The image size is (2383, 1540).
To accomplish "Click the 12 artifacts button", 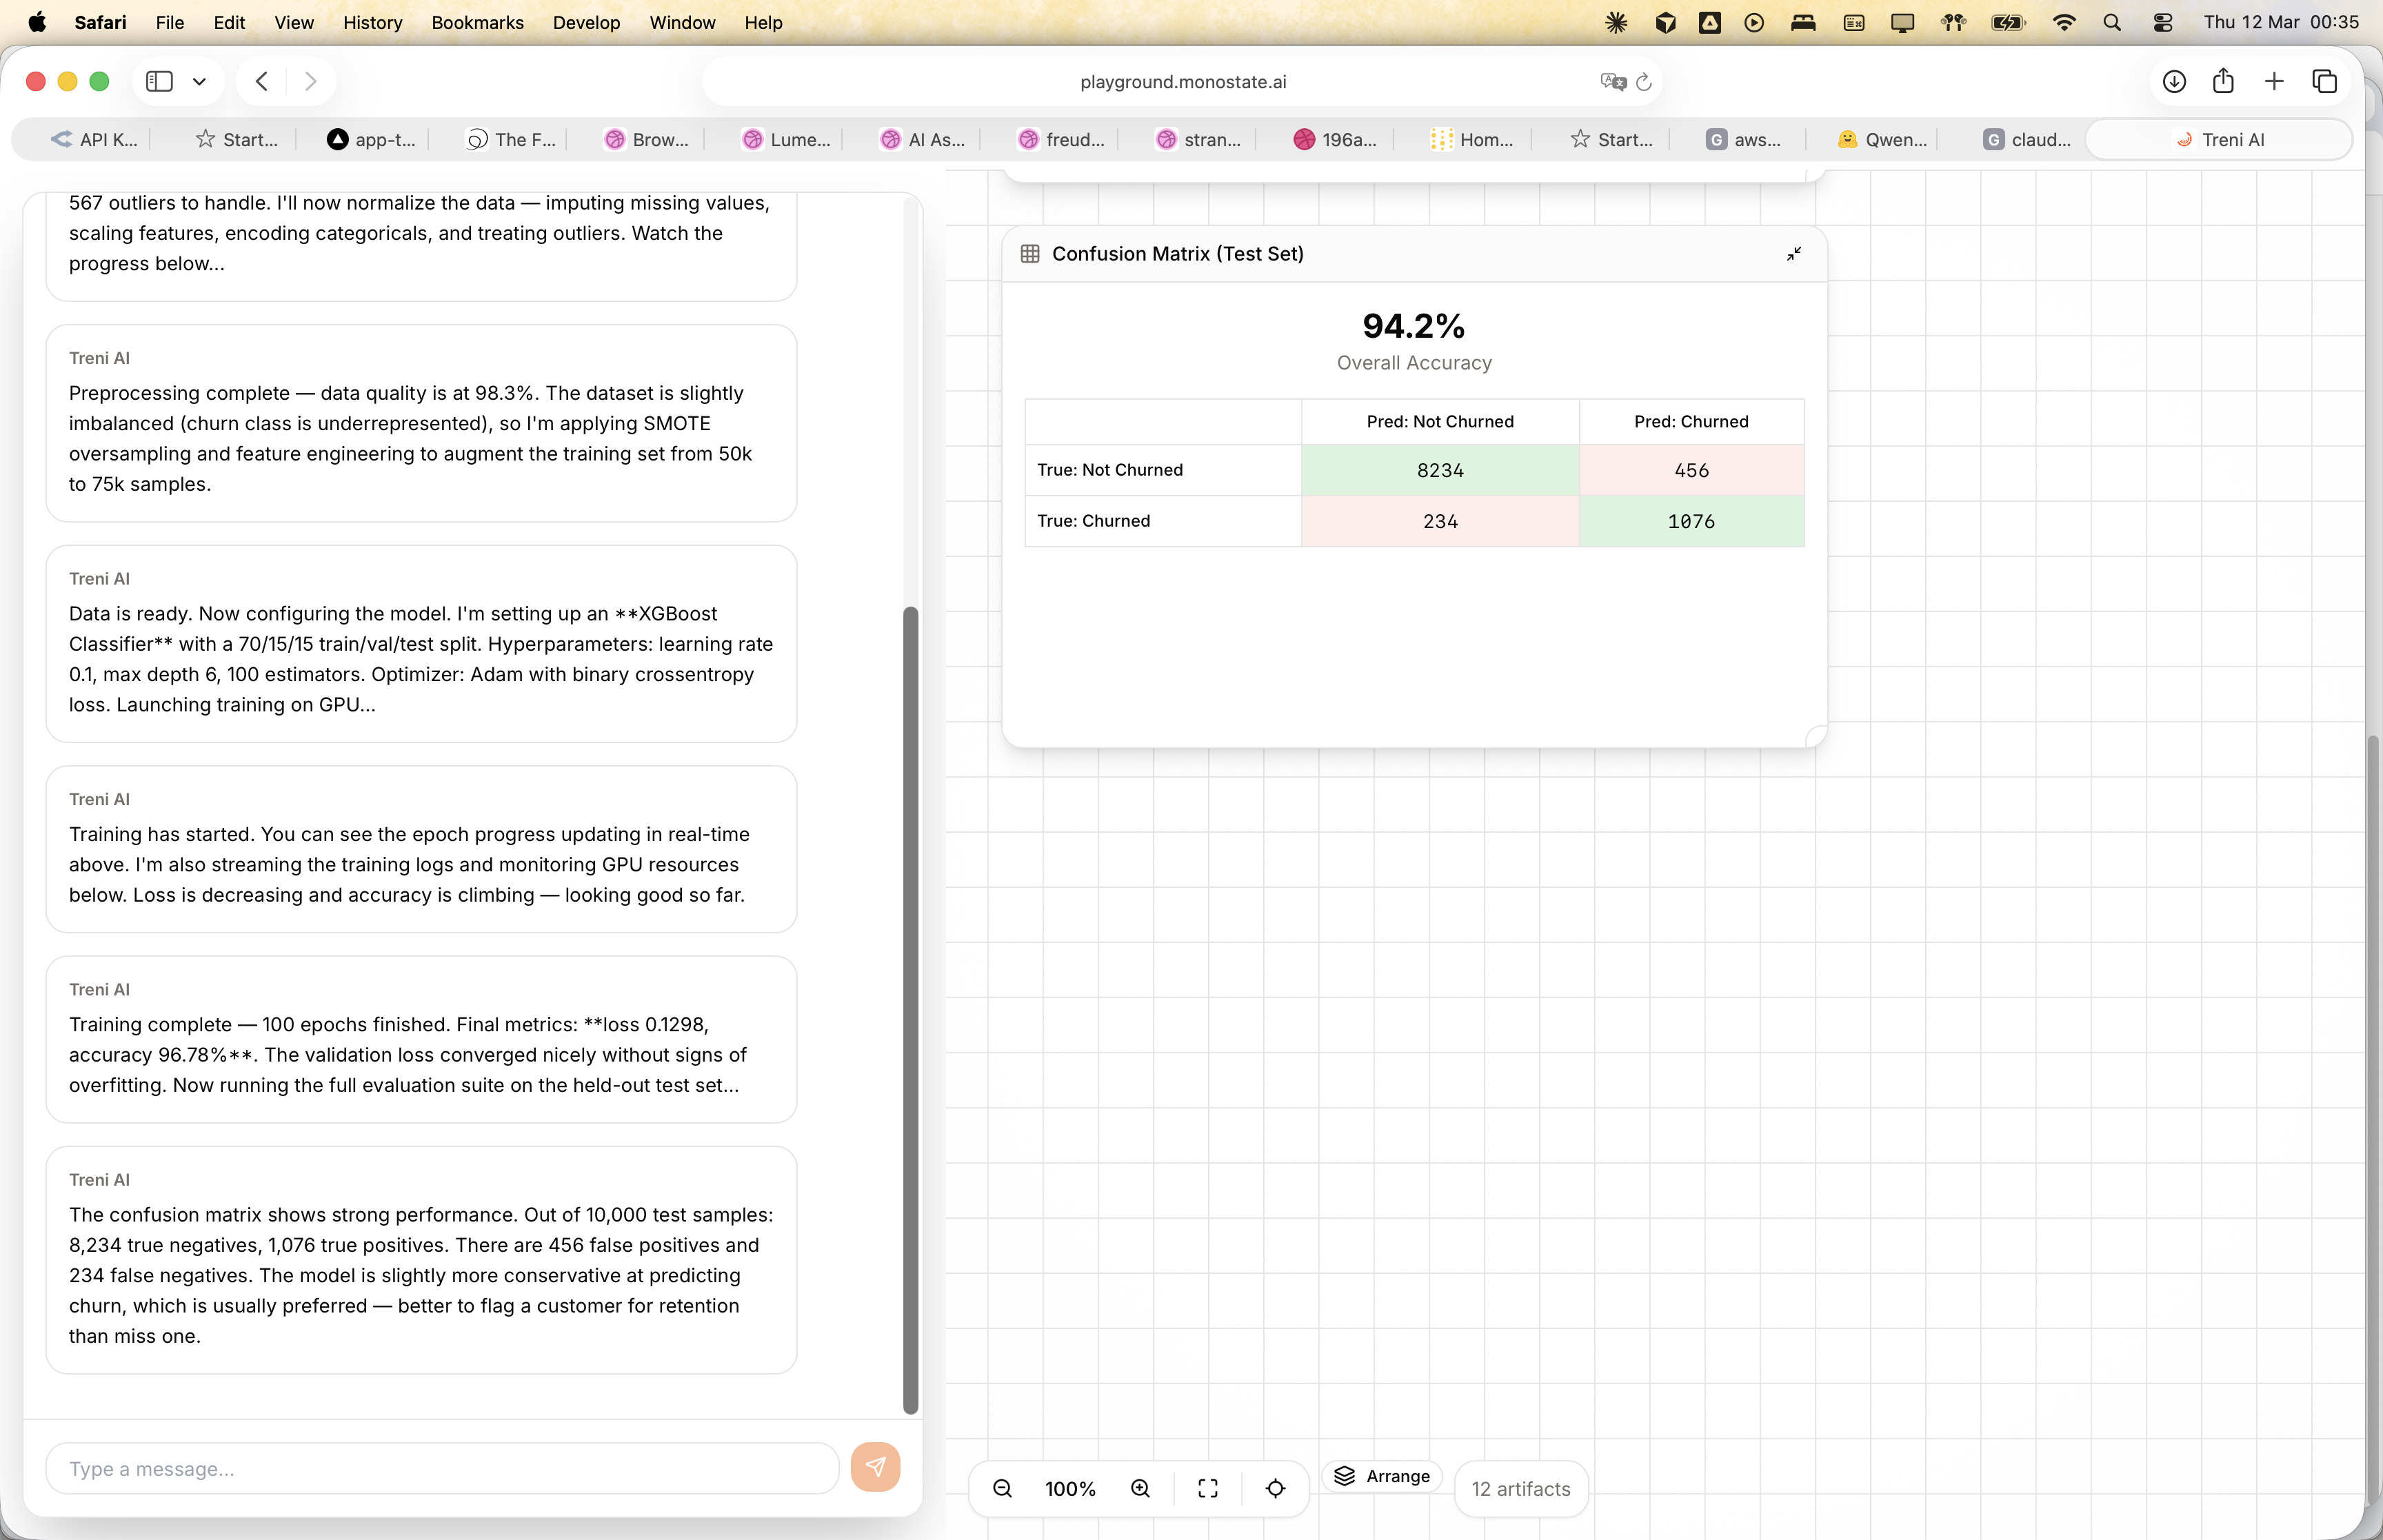I will pyautogui.click(x=1520, y=1488).
